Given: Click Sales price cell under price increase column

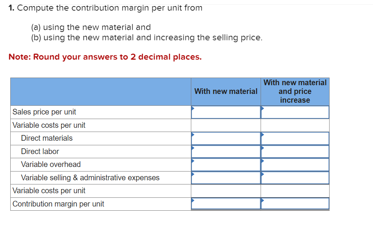Looking at the screenshot, I should (x=295, y=112).
